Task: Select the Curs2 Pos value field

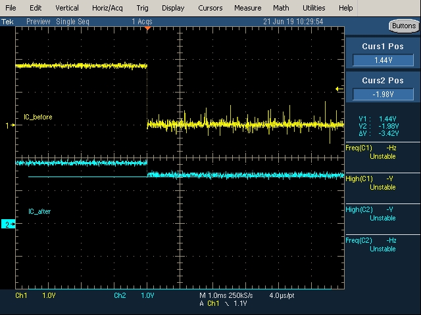Action: (x=383, y=94)
